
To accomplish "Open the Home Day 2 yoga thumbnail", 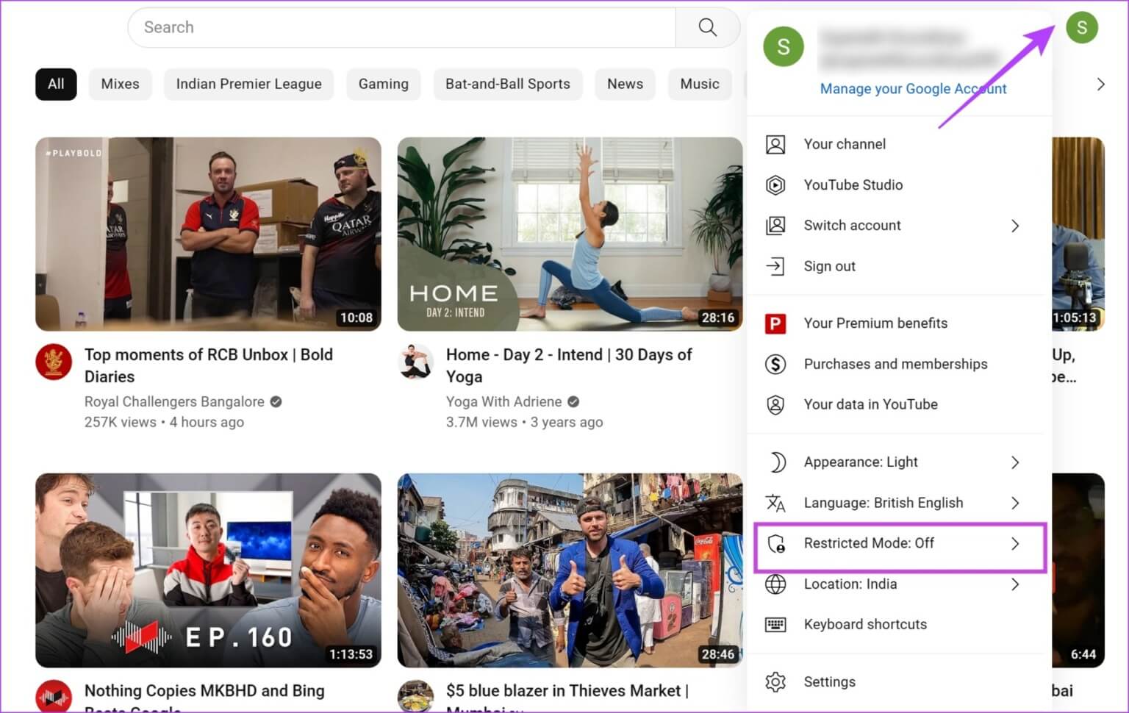I will pyautogui.click(x=570, y=234).
